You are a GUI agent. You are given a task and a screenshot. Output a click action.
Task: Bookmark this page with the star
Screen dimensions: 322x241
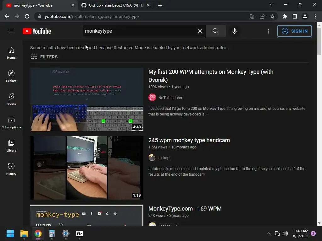(272, 16)
